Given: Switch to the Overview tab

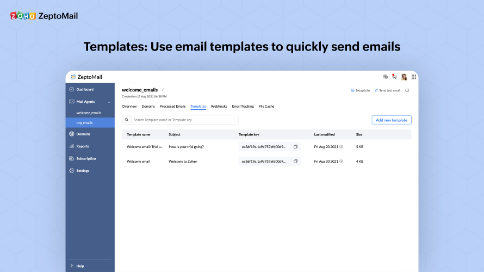Looking at the screenshot, I should coord(129,106).
